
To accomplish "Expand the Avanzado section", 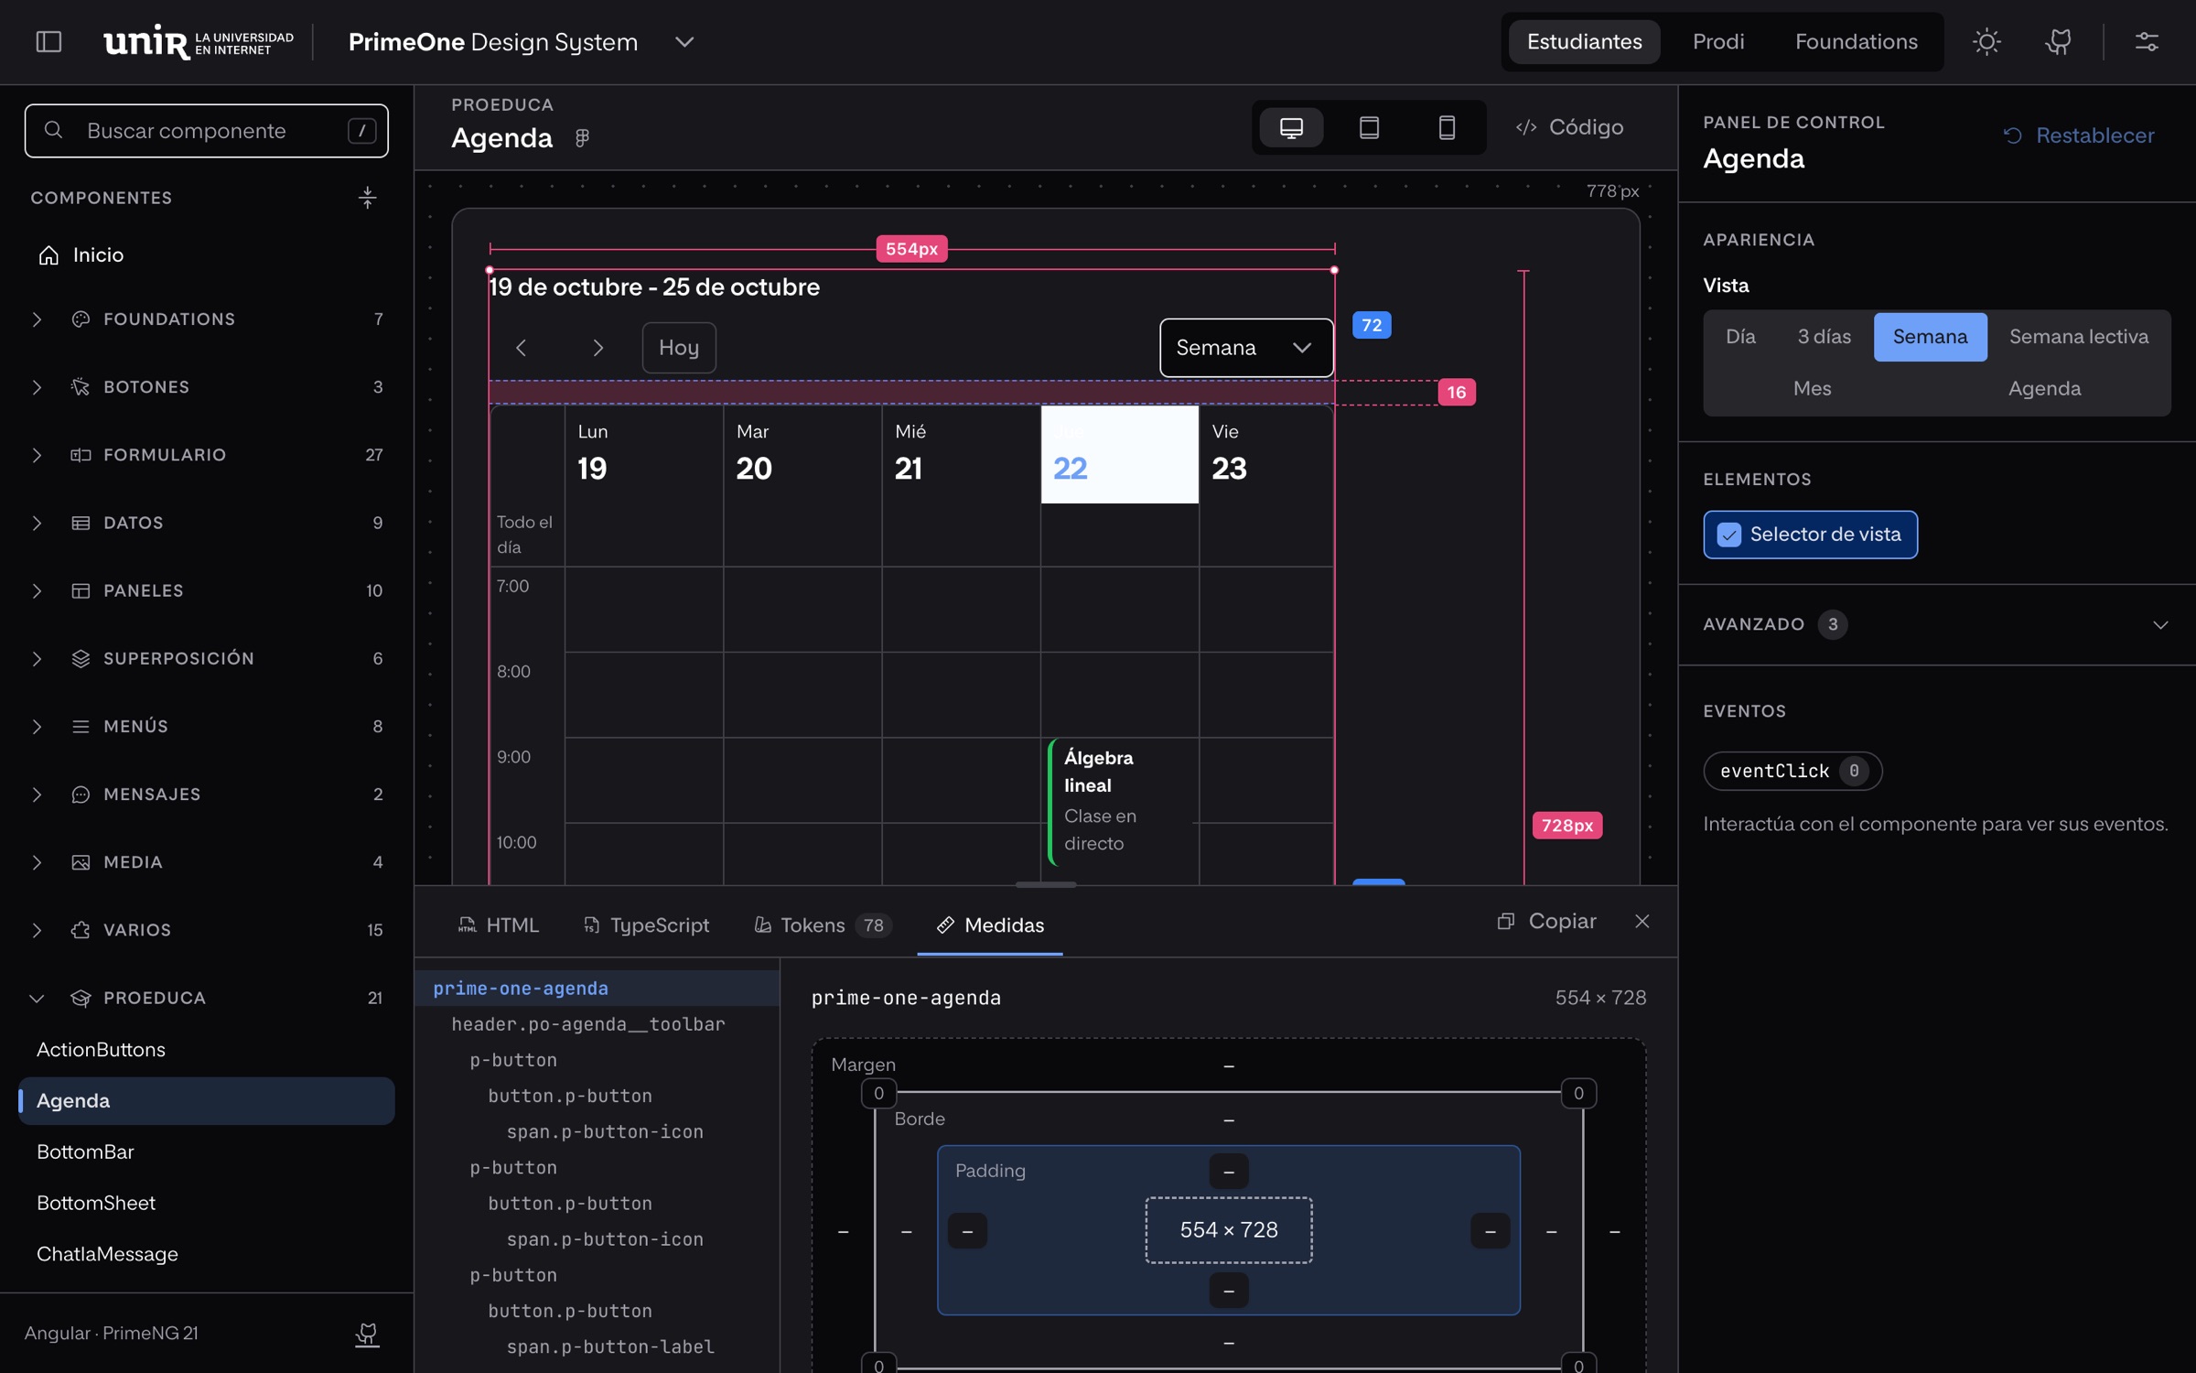I will click(x=1936, y=624).
